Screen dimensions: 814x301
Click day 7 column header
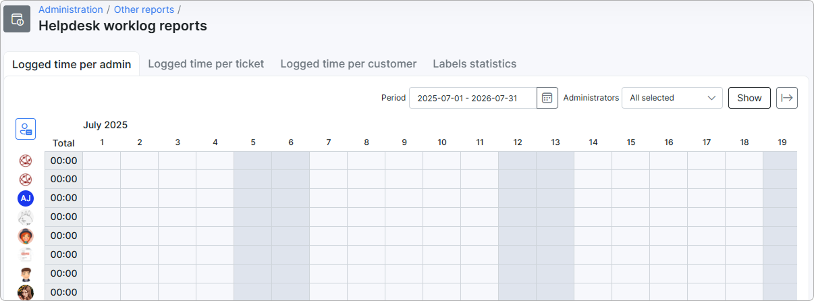[x=329, y=142]
